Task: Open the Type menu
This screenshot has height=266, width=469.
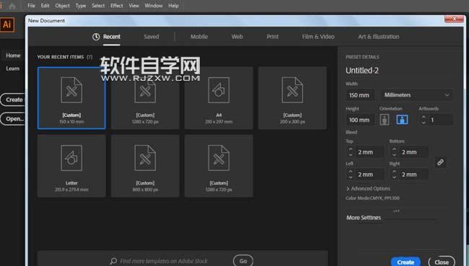Action: click(x=81, y=6)
